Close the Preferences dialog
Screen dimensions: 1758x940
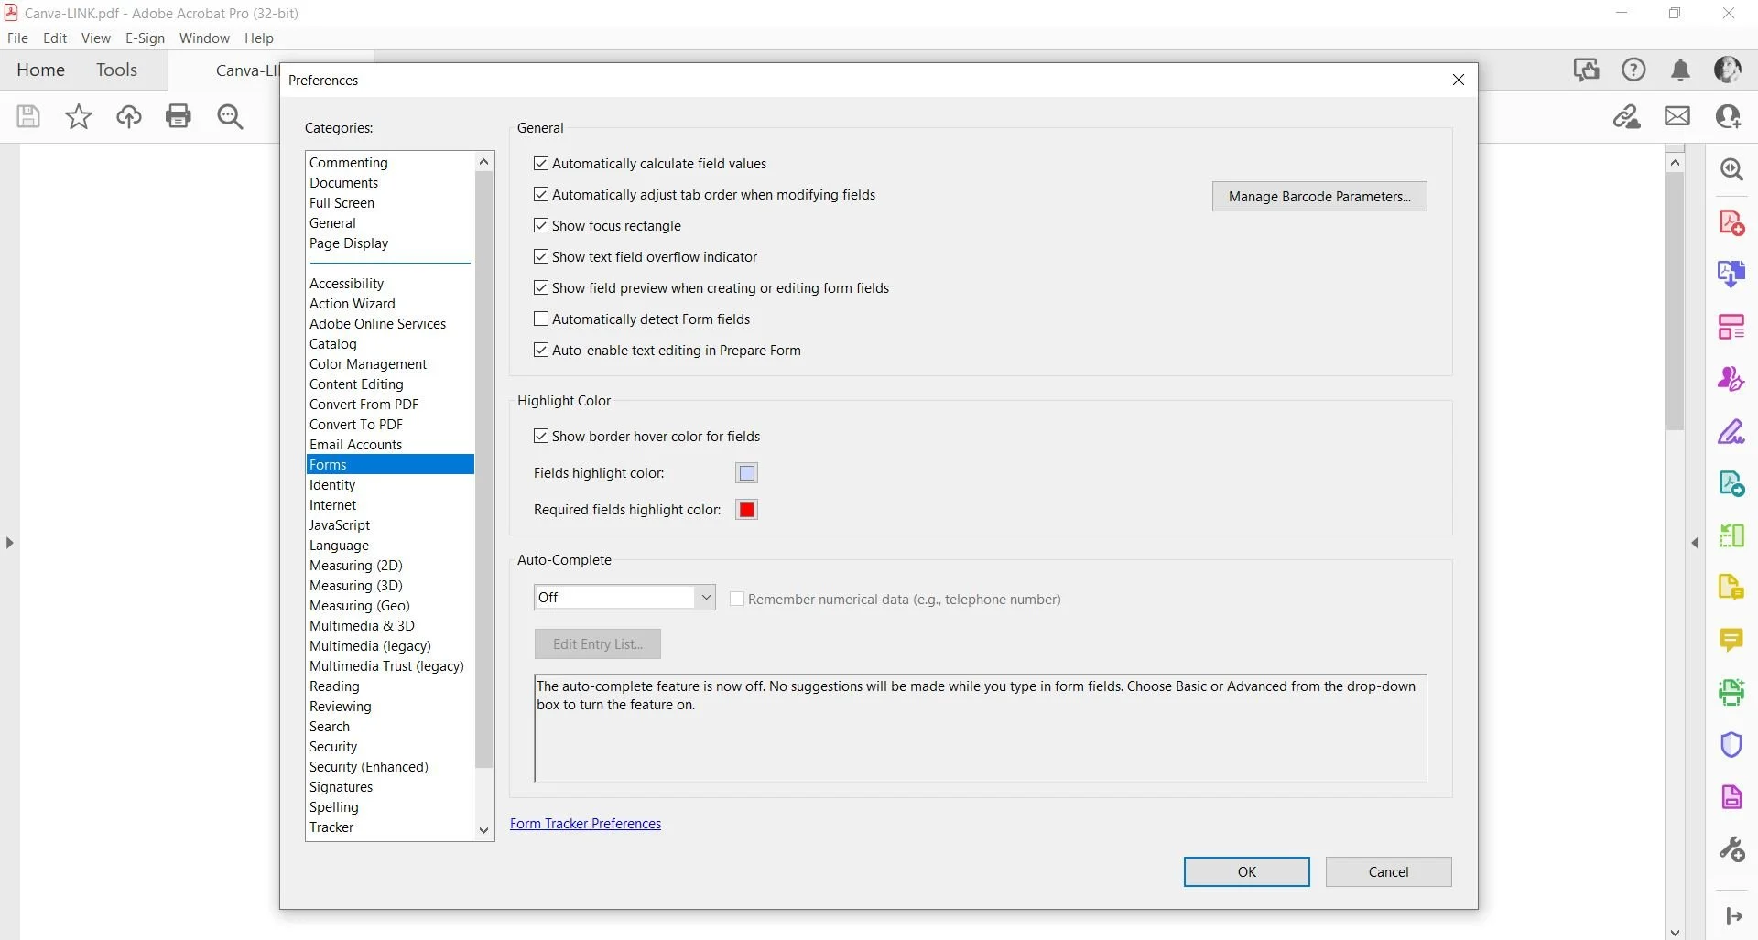[x=1458, y=80]
